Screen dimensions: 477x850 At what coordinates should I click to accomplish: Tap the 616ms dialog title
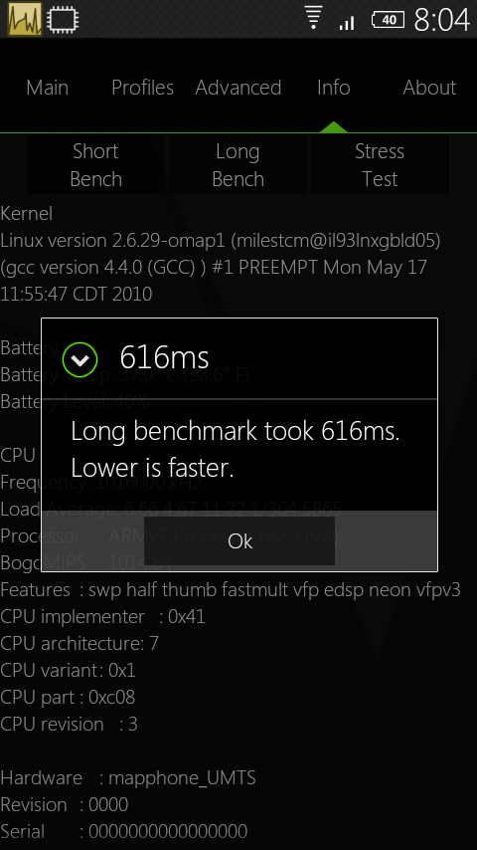pos(164,357)
